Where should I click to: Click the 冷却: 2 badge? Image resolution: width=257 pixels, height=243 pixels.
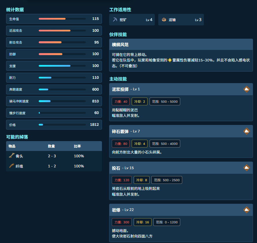click(x=139, y=102)
